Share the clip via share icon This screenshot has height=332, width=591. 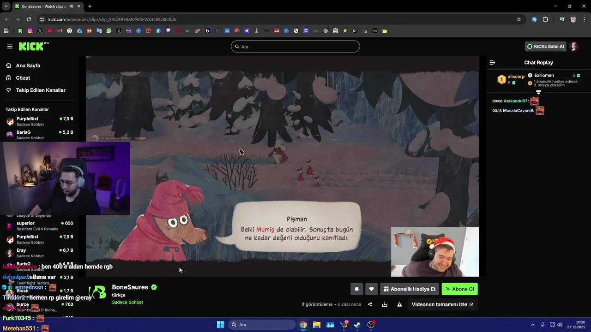[x=370, y=304]
